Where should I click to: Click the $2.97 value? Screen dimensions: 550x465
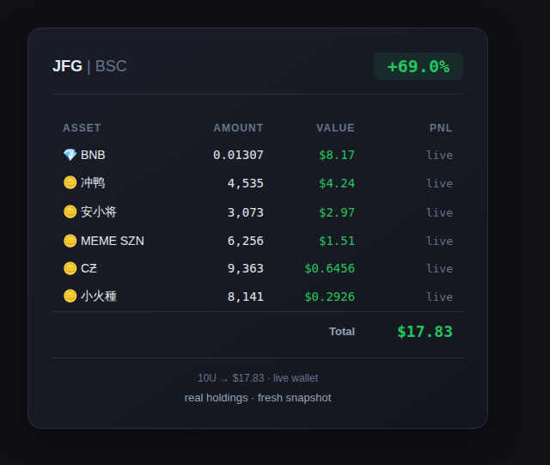(x=337, y=212)
